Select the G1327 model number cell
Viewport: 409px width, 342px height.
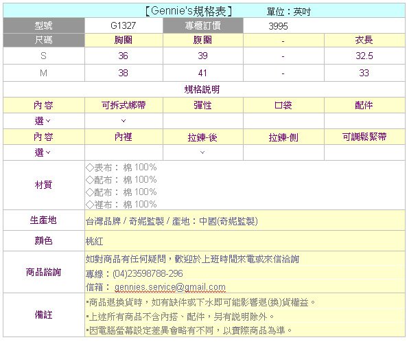[x=124, y=25]
